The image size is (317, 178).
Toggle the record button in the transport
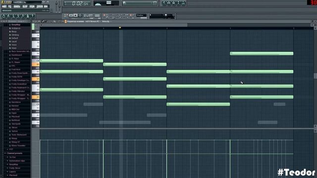80,15
